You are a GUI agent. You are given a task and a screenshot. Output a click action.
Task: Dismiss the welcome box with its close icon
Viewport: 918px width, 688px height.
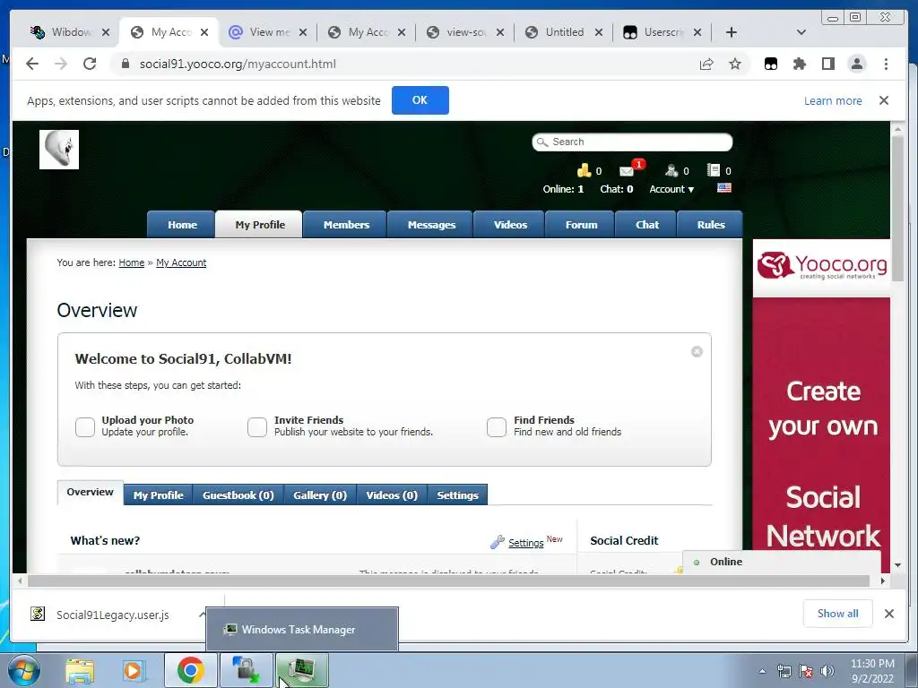tap(697, 351)
